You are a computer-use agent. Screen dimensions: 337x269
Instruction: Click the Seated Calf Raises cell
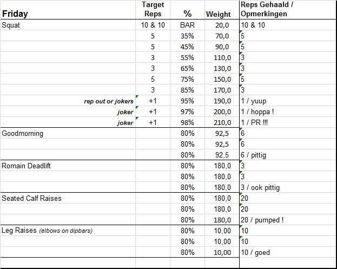(x=31, y=198)
